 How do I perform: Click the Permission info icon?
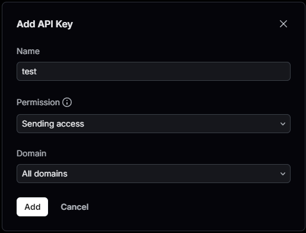67,102
